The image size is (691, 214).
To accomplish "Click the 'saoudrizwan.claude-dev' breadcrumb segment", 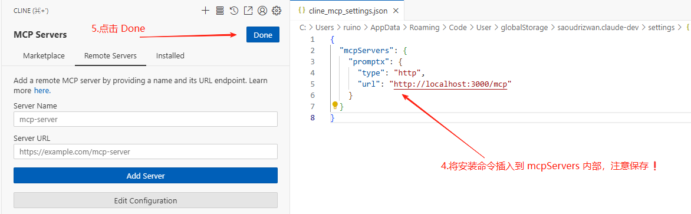I will tap(598, 27).
